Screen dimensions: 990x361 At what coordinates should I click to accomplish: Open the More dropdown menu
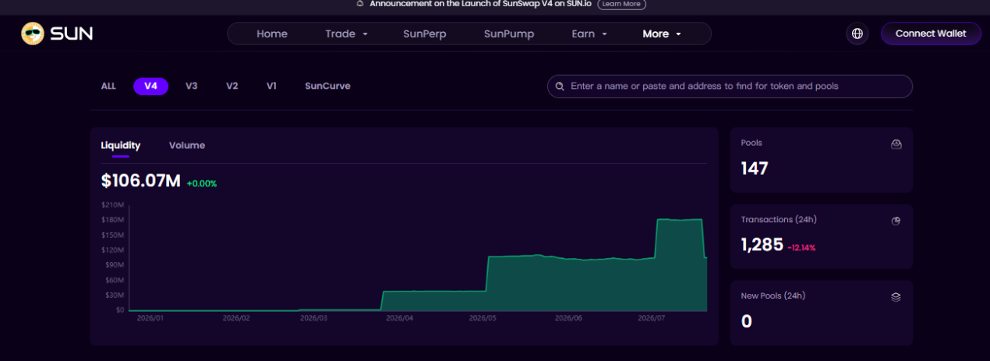point(662,34)
